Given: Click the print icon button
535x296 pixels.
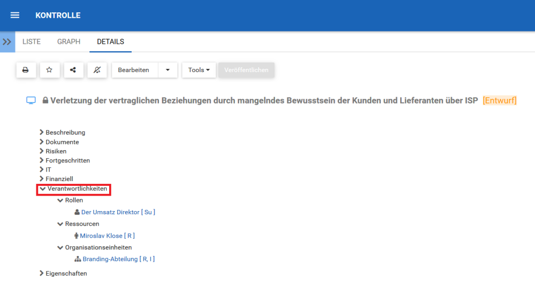Looking at the screenshot, I should (x=26, y=70).
